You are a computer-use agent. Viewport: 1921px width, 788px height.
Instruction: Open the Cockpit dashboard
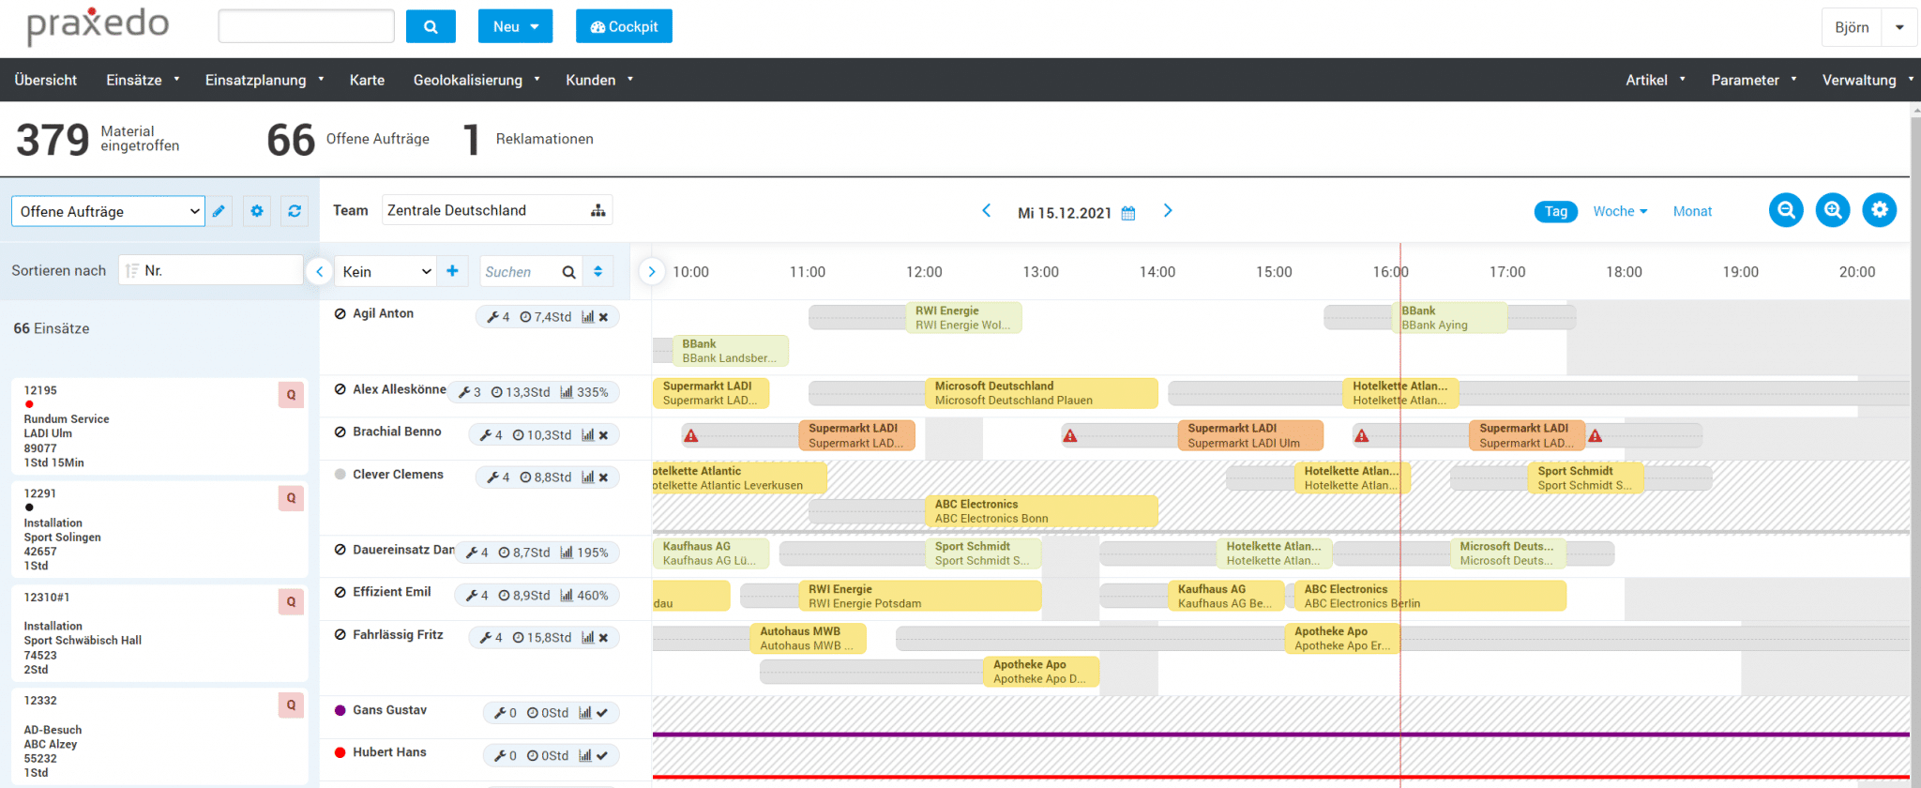(x=624, y=26)
